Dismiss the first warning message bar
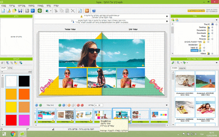 pos(167,16)
